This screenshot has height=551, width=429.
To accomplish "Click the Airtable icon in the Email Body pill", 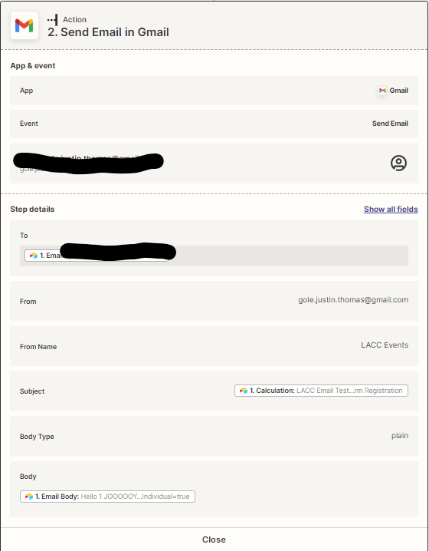I will [x=29, y=497].
